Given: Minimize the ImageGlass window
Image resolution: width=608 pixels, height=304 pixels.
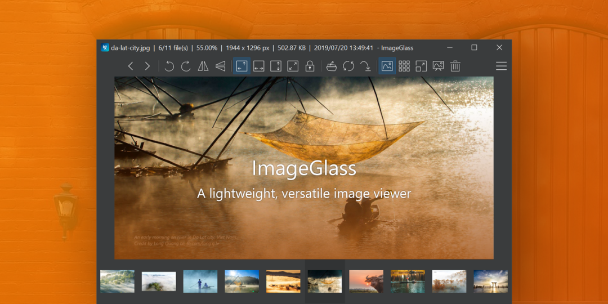Looking at the screenshot, I should pyautogui.click(x=450, y=48).
